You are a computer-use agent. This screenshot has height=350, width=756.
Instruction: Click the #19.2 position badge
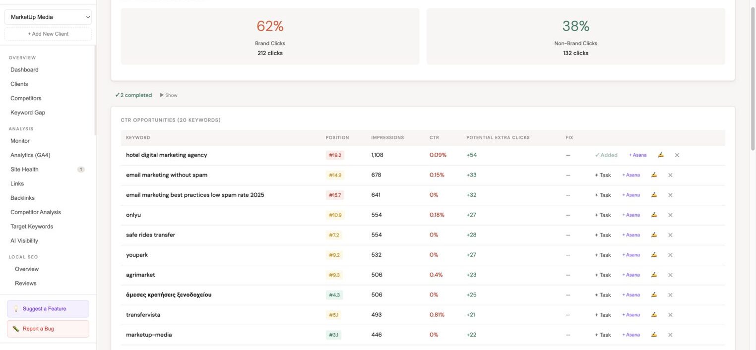[x=335, y=155]
